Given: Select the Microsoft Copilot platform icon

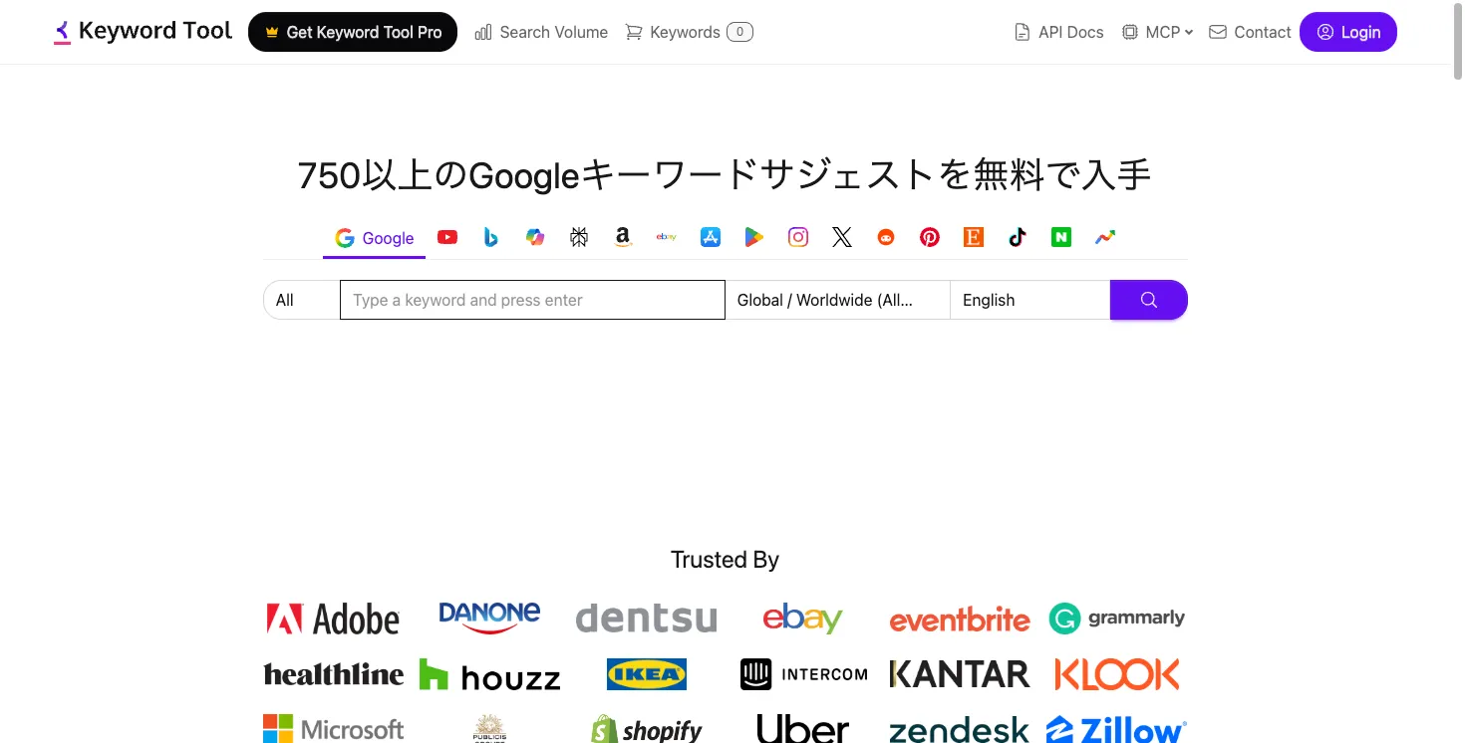Looking at the screenshot, I should coord(535,237).
